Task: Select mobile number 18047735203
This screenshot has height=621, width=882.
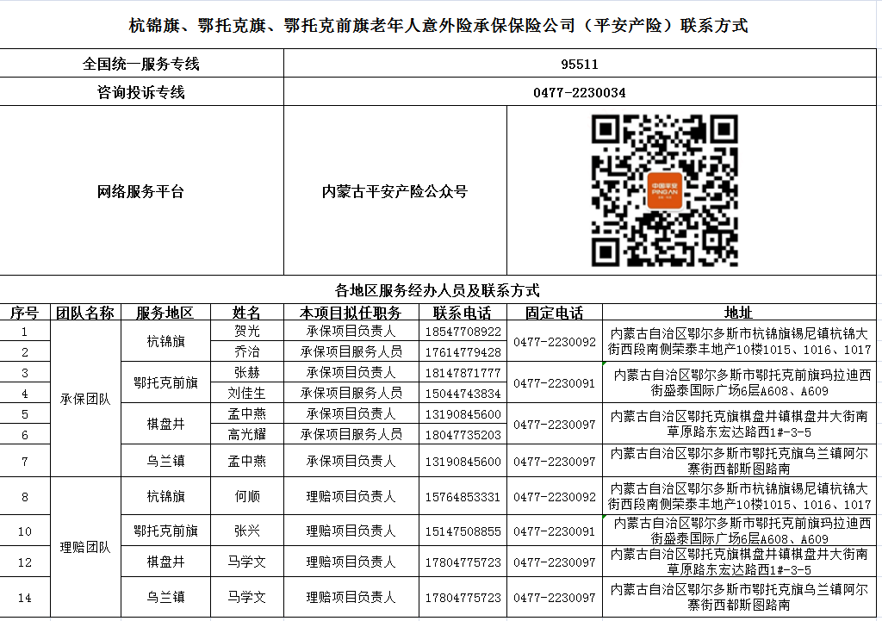Action: tap(463, 435)
